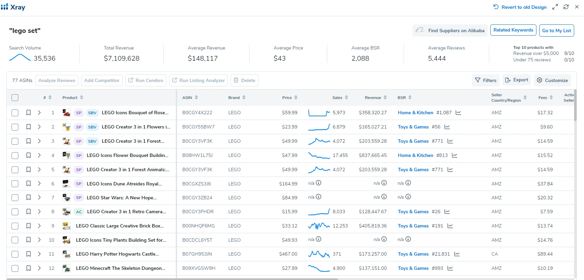Bookmark the LEGO Icons Bouquet of Roses row
This screenshot has width=584, height=280.
pyautogui.click(x=29, y=113)
